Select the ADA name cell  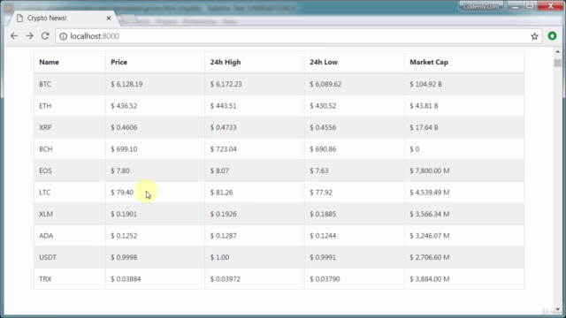[x=46, y=236]
